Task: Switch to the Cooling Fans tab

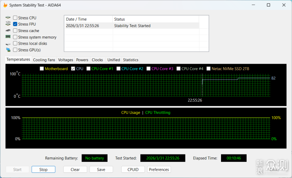Action: [44, 60]
